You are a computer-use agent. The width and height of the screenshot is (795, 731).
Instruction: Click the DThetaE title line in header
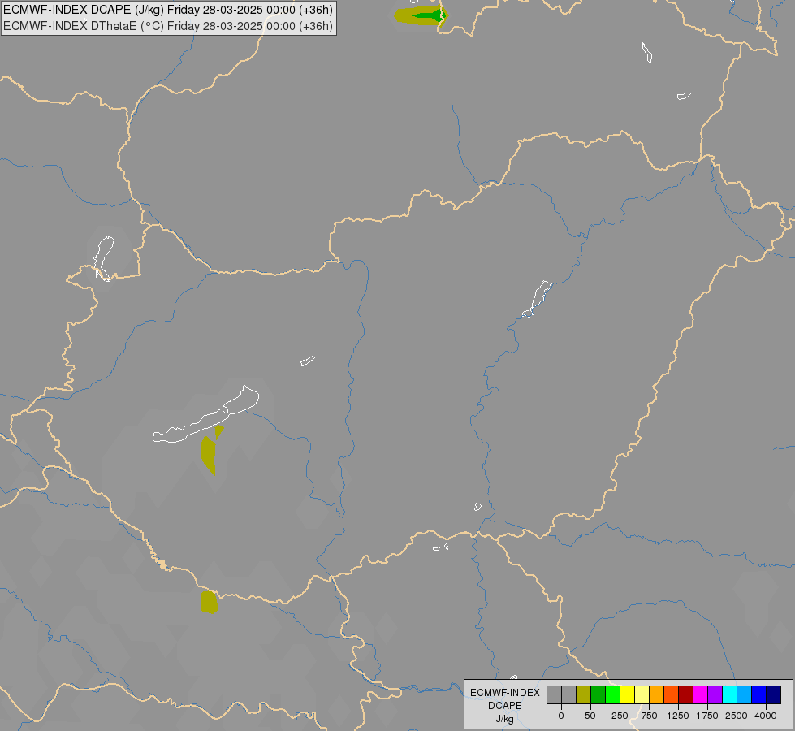(x=168, y=26)
